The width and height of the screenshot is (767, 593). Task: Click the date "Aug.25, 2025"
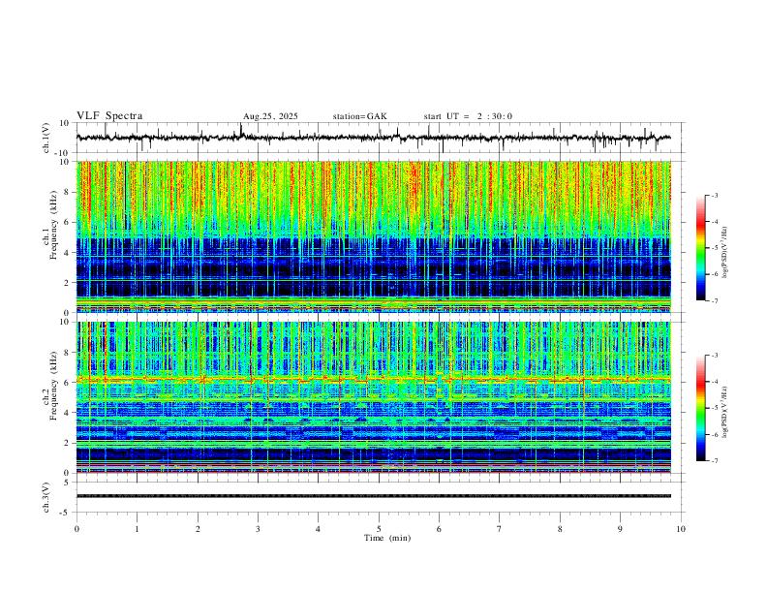(270, 116)
